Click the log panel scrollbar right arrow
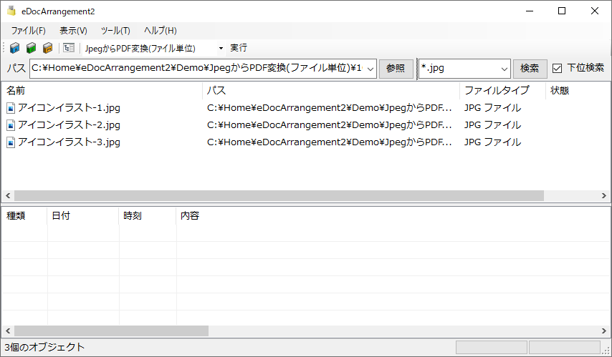 (604, 331)
